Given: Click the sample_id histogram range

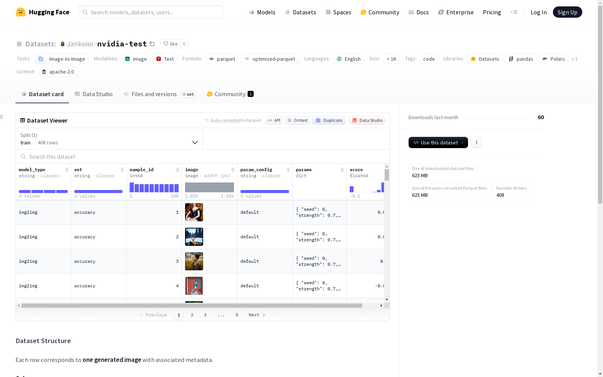Looking at the screenshot, I should click(x=154, y=187).
